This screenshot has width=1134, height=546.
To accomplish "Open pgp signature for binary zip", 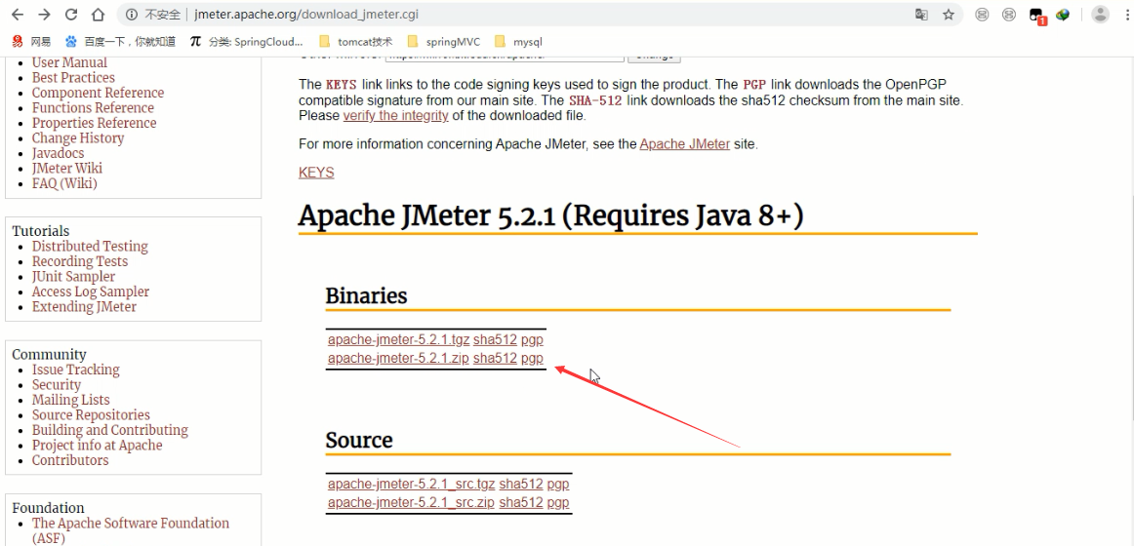I will click(532, 358).
